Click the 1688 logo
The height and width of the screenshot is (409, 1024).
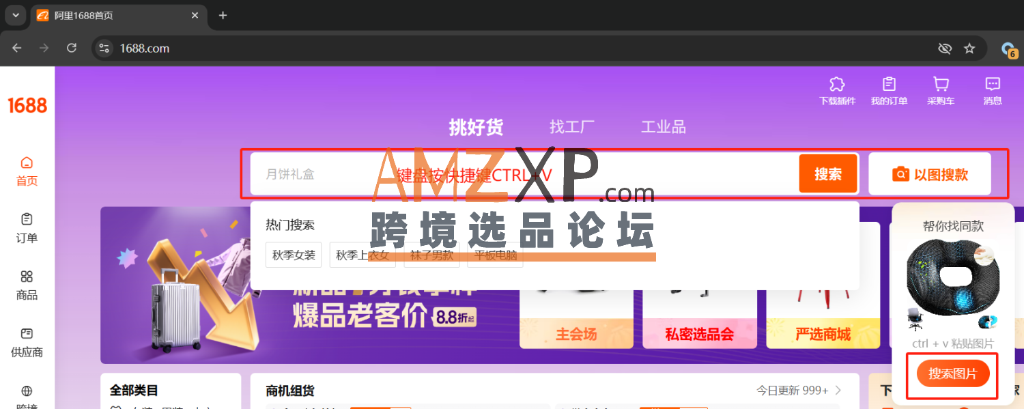(27, 106)
